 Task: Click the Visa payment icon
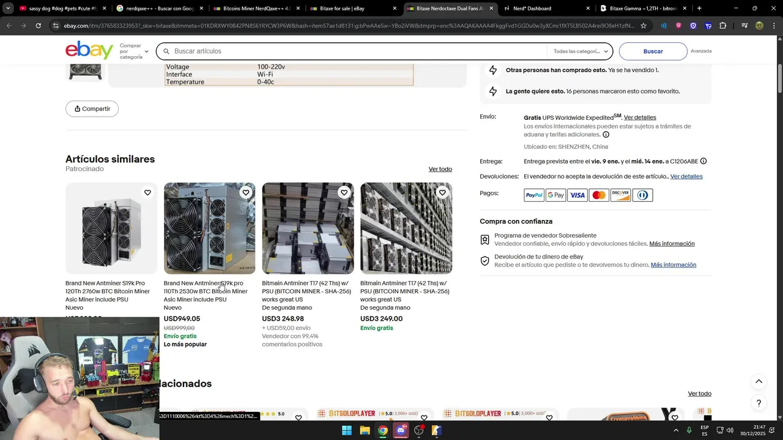tap(577, 195)
